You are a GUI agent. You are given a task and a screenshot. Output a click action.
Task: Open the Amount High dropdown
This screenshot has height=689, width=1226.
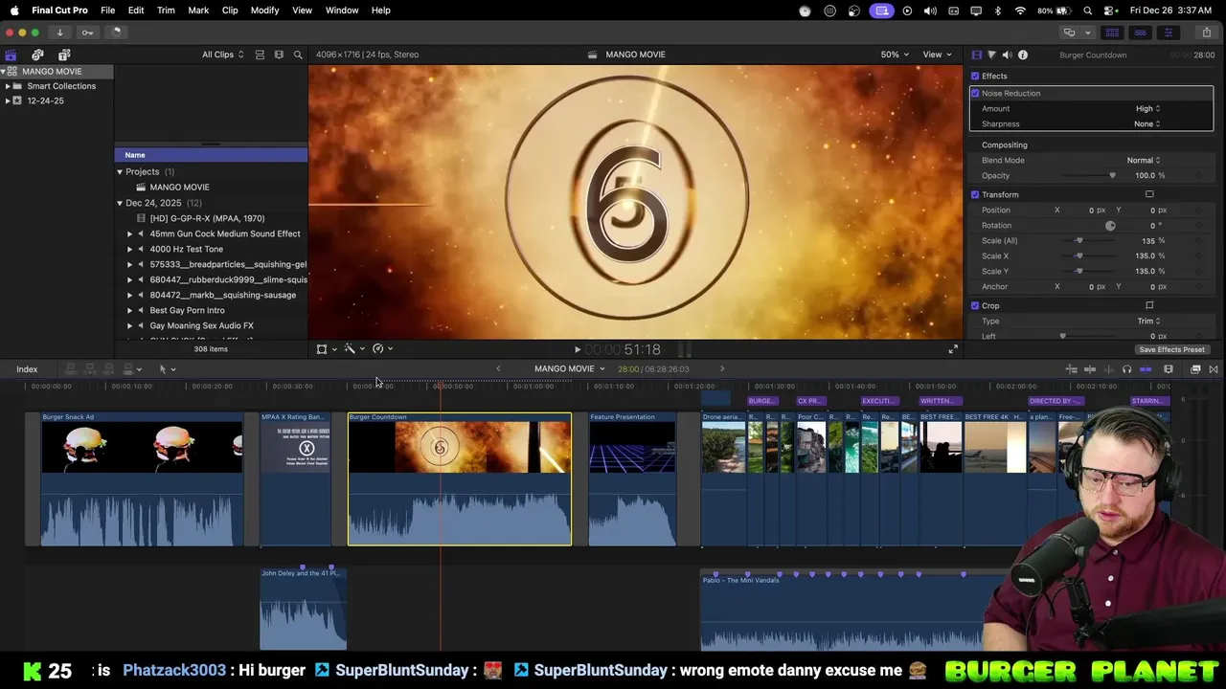(1147, 108)
